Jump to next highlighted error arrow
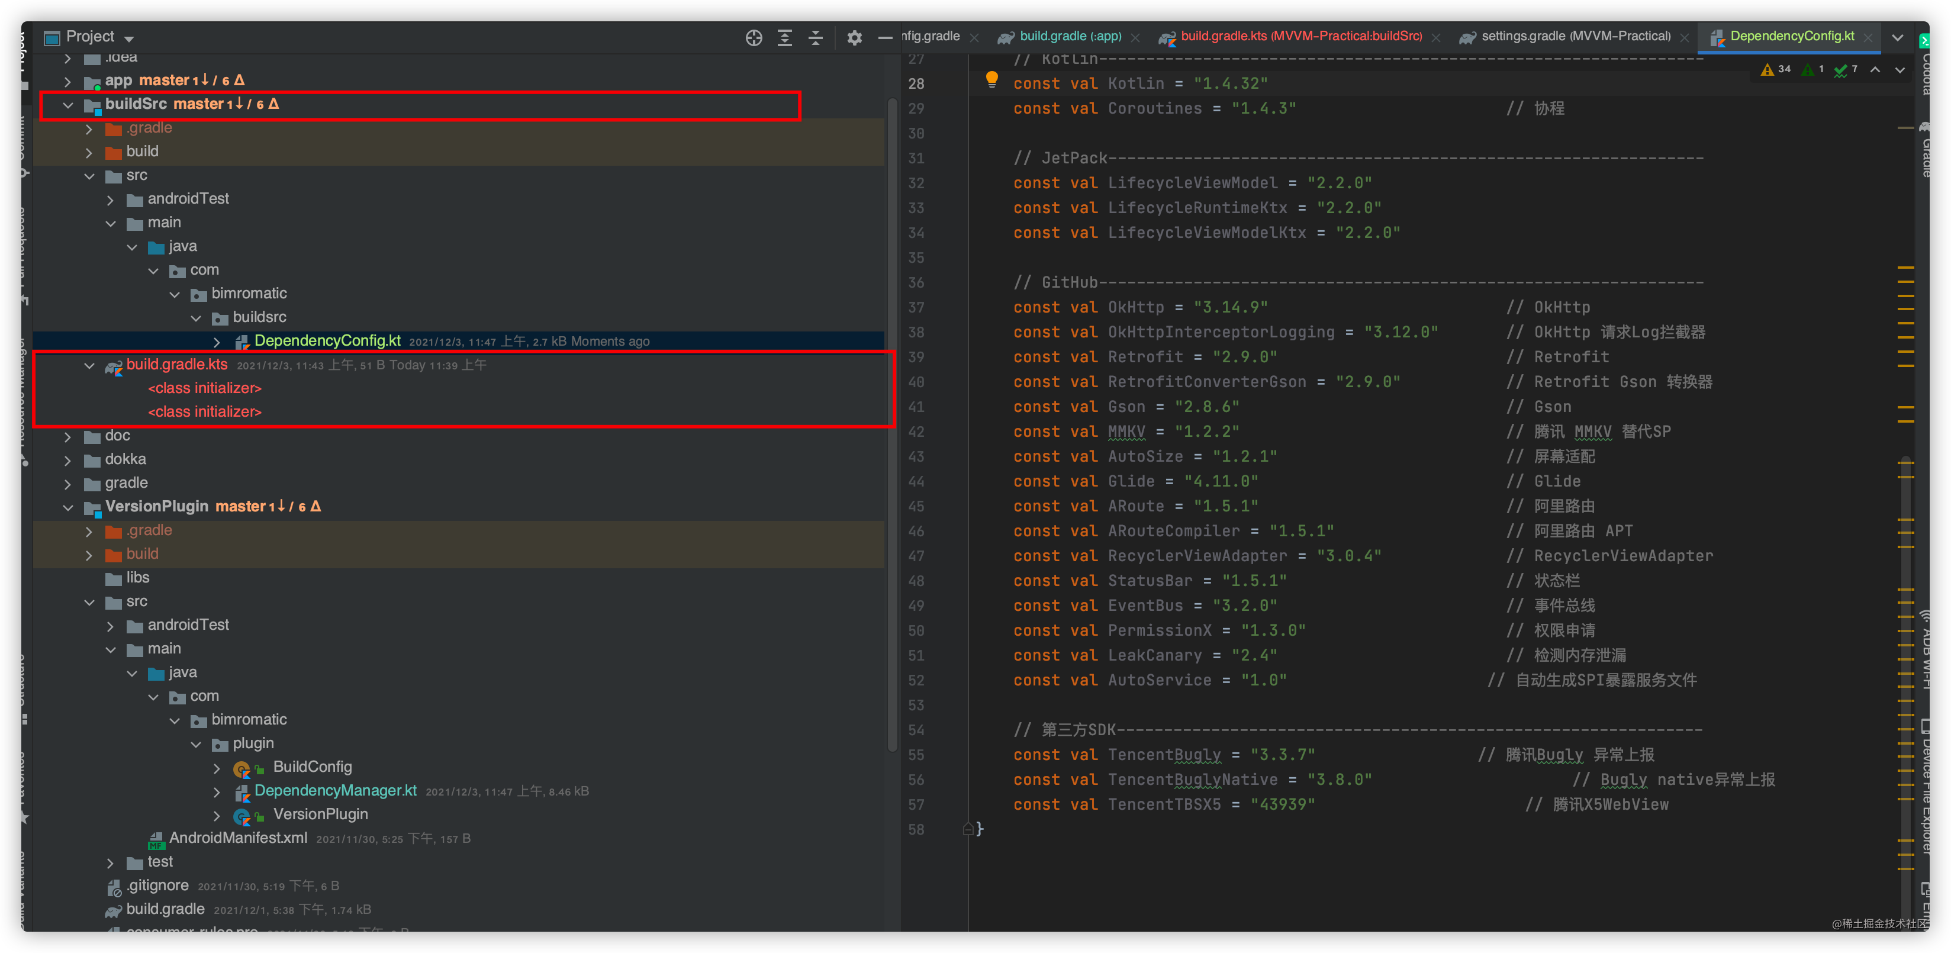This screenshot has height=953, width=1951. coord(1900,69)
